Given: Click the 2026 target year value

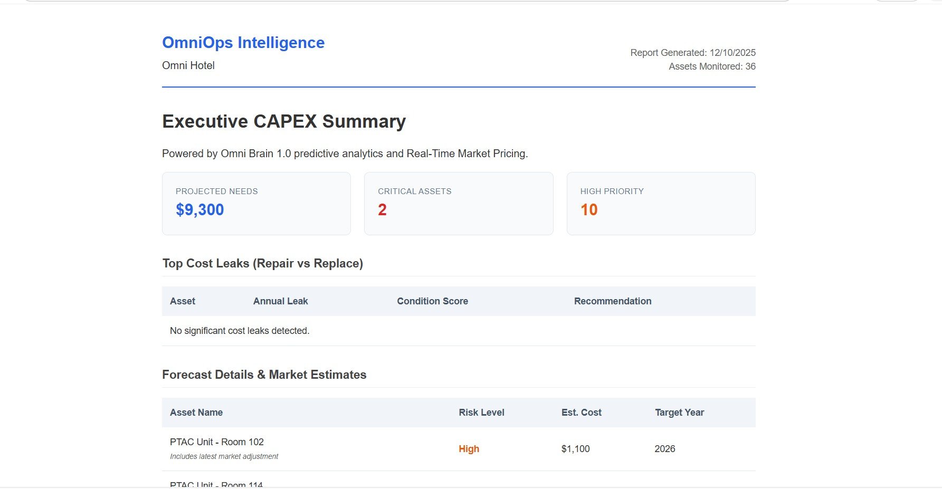Looking at the screenshot, I should (664, 449).
